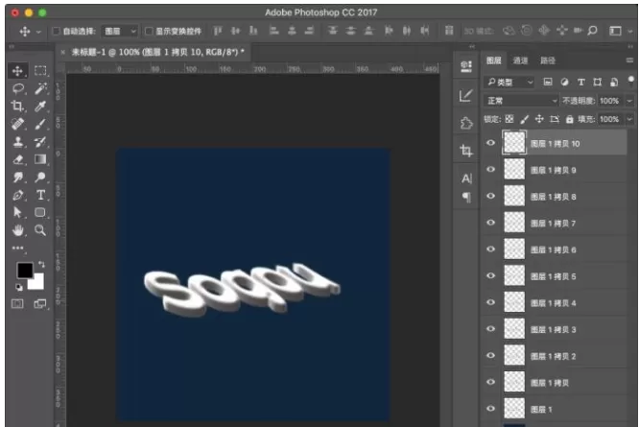Select the Clone Stamp tool
Screen dimensions: 639x427
(17, 141)
